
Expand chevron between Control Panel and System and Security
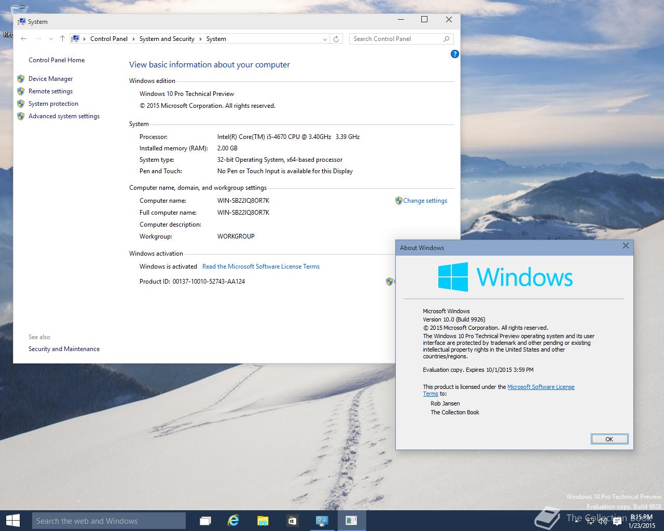(133, 39)
